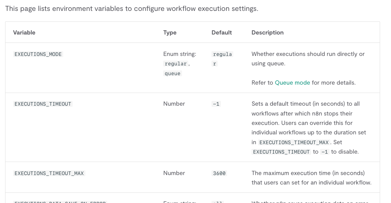Click the -1 value in Default column
The image size is (391, 203).
tap(216, 104)
